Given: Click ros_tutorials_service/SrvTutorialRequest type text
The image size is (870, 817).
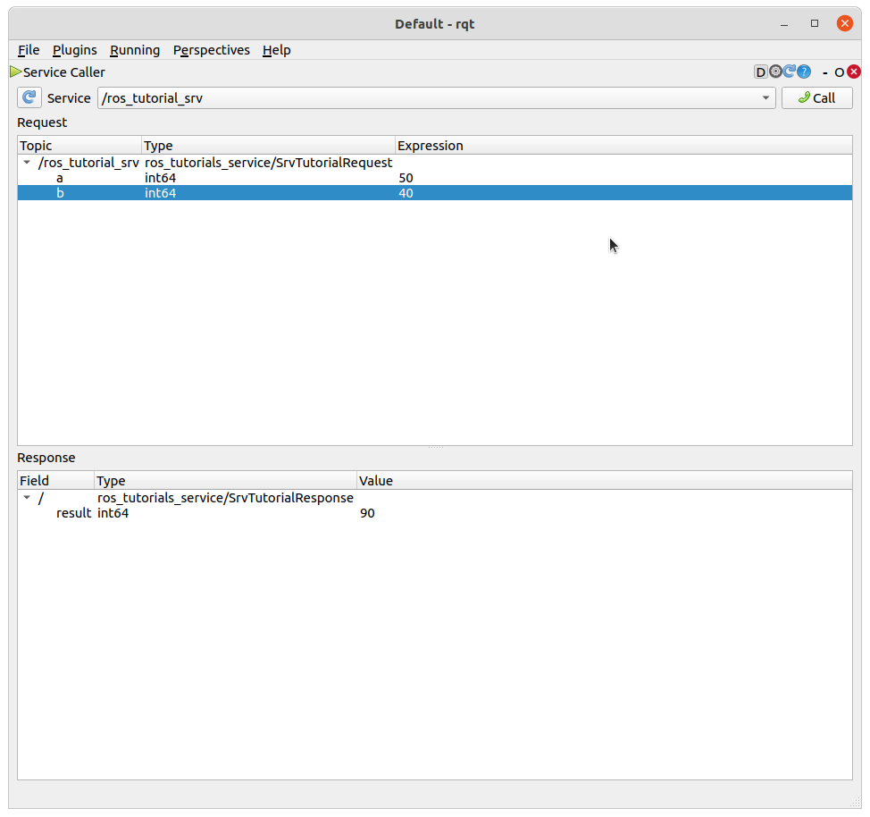Looking at the screenshot, I should pos(269,162).
